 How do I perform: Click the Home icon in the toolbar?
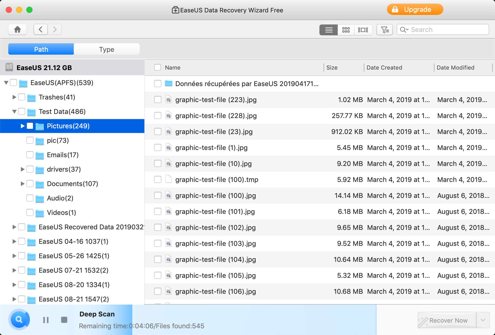17,29
